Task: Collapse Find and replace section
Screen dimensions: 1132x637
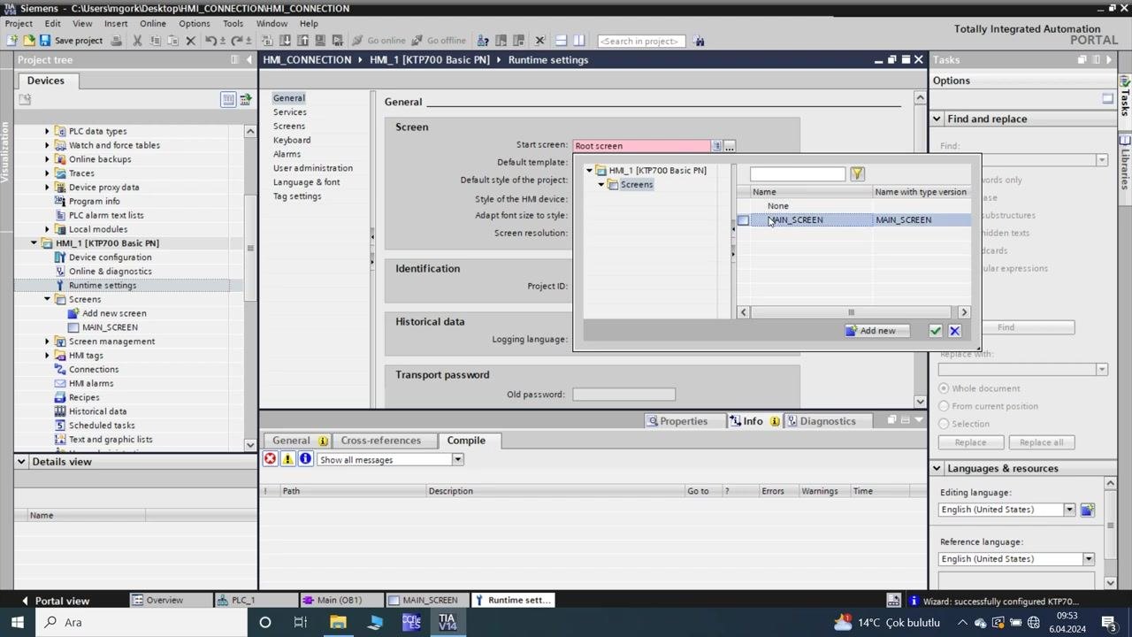Action: click(937, 119)
